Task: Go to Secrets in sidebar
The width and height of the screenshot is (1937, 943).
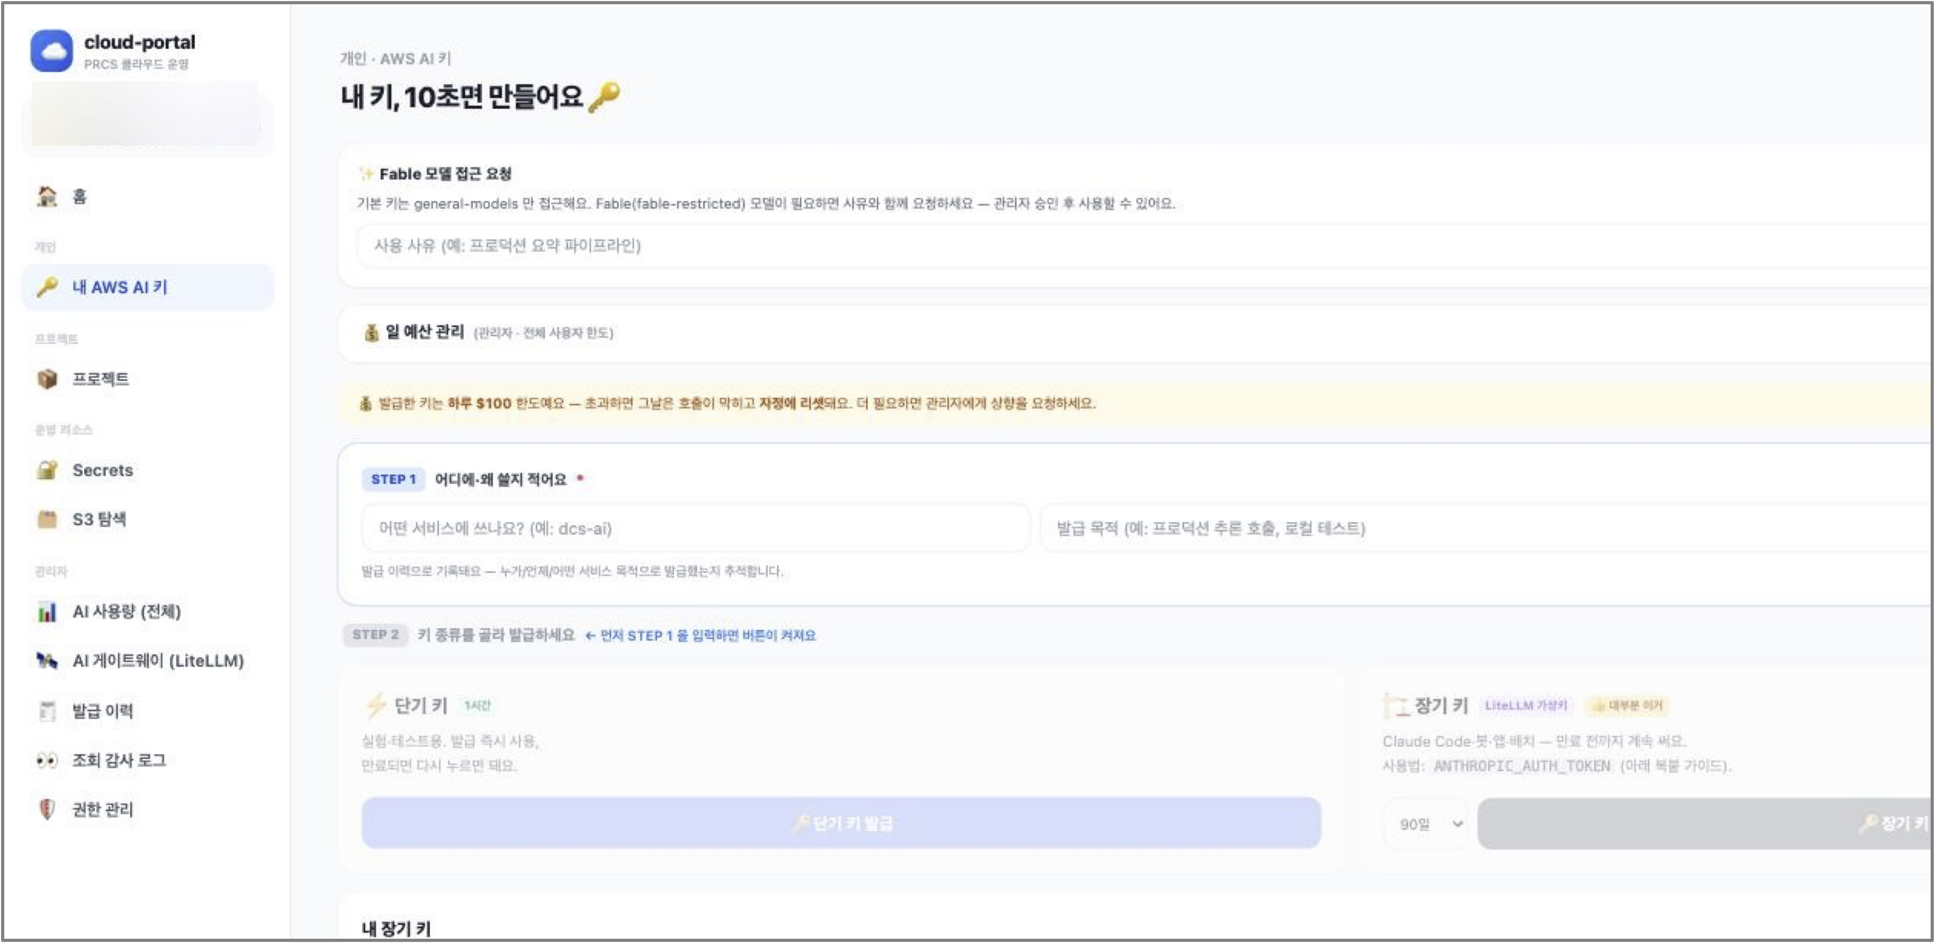Action: [x=147, y=471]
